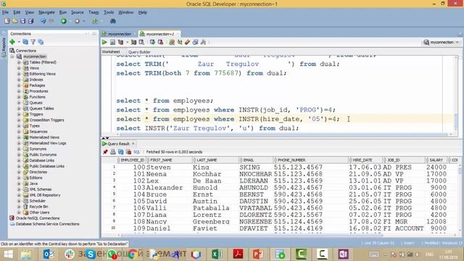The width and height of the screenshot is (464, 261).
Task: Close the Query Result tab
Action: (x=133, y=144)
